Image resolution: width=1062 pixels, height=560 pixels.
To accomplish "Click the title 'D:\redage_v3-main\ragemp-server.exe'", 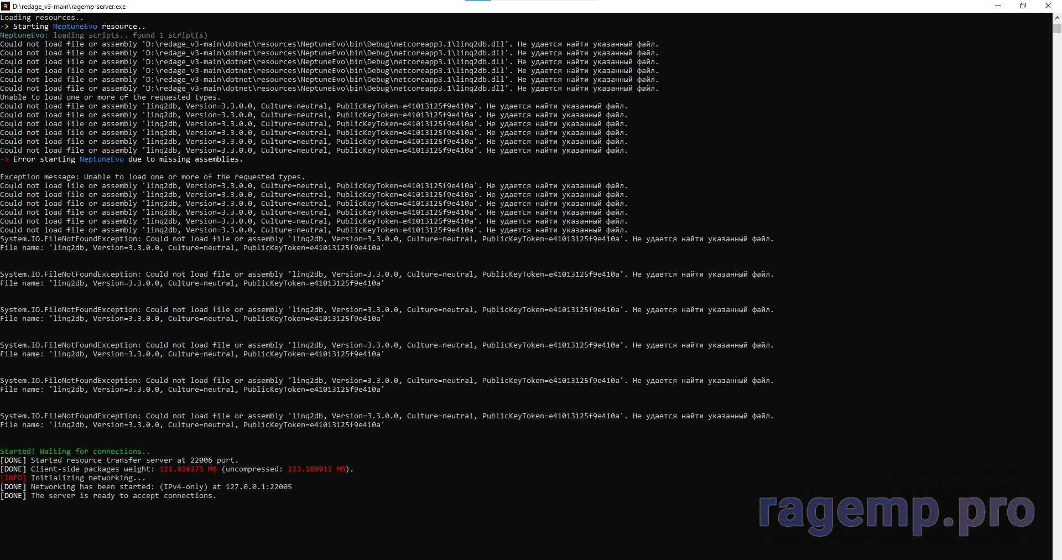I will pos(69,7).
